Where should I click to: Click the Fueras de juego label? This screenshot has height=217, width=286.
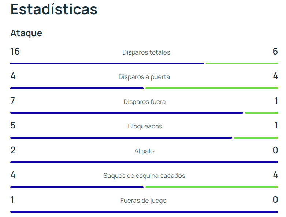tap(143, 201)
